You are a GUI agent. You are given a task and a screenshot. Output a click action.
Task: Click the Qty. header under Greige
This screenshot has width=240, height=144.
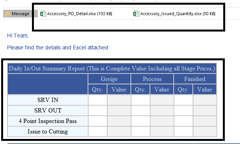coord(97,90)
